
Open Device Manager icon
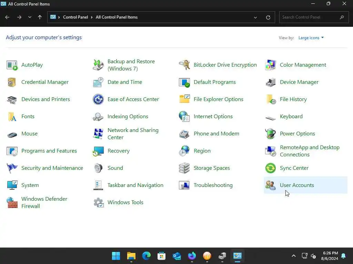tap(271, 82)
